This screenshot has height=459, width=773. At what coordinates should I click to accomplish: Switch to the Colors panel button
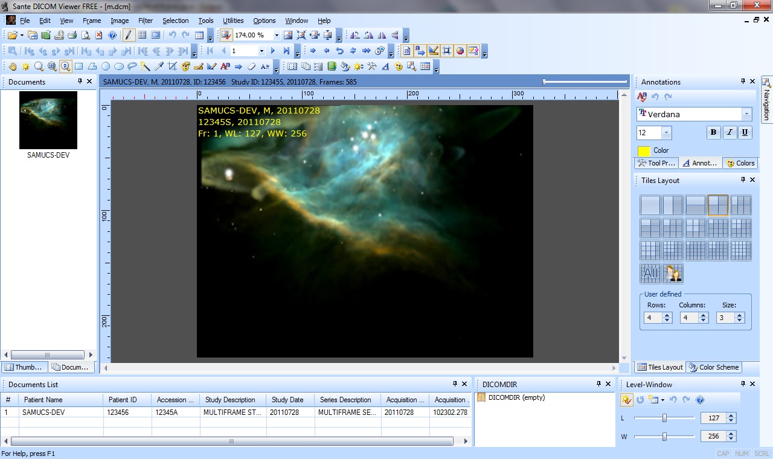pyautogui.click(x=740, y=162)
